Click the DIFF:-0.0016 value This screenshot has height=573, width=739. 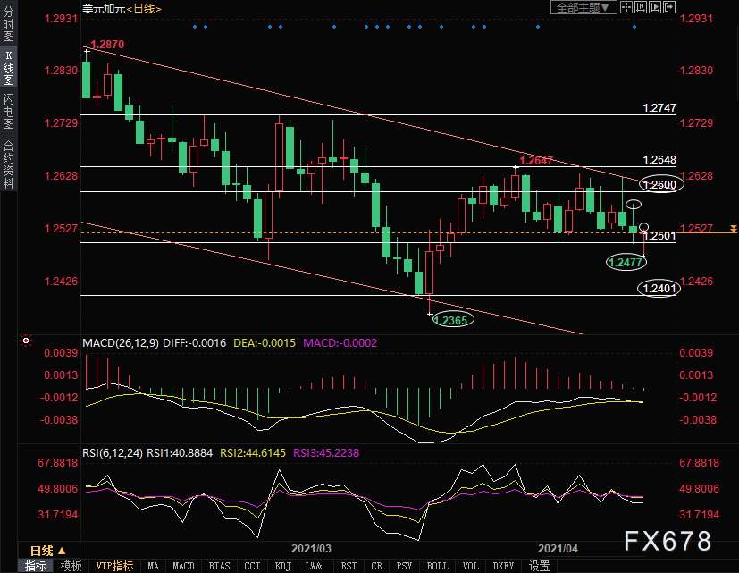[x=194, y=343]
